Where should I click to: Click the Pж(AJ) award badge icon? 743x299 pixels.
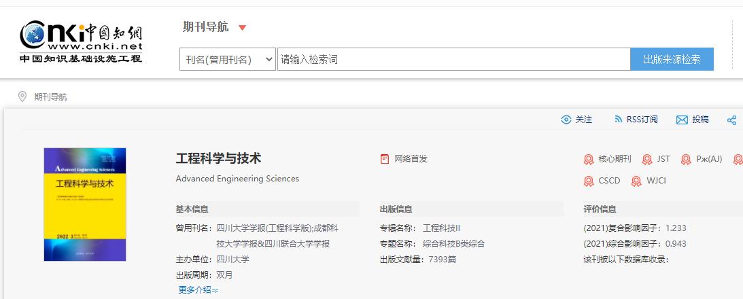point(686,160)
